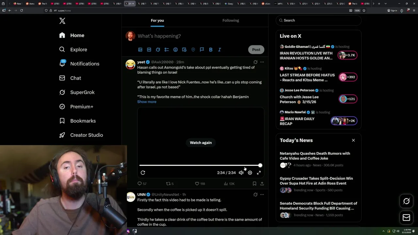This screenshot has width=418, height=235.
Task: Open the @UnityNewsNet profile link
Action: pyautogui.click(x=165, y=195)
